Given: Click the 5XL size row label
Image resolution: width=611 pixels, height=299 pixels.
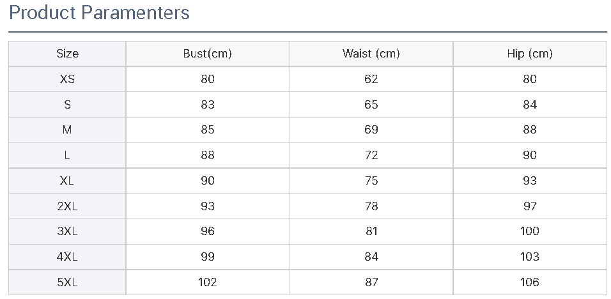Looking at the screenshot, I should (x=67, y=282).
